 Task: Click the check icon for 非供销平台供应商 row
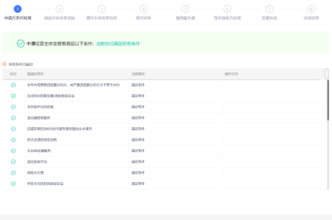(x=13, y=107)
